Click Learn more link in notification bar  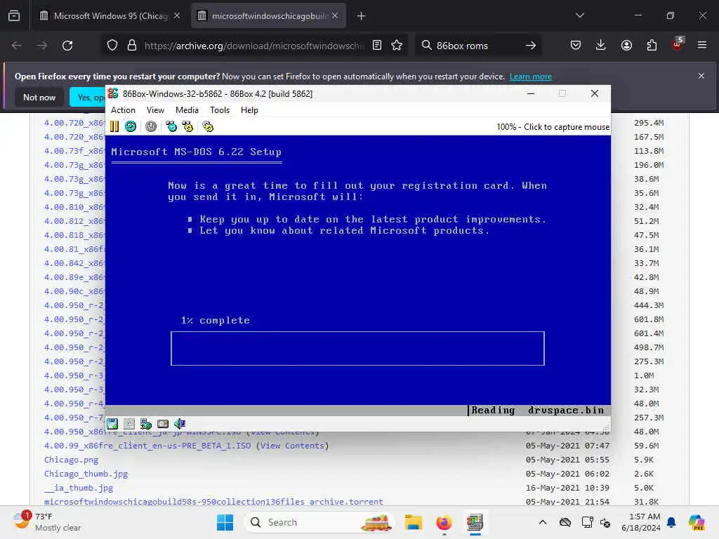coord(531,76)
